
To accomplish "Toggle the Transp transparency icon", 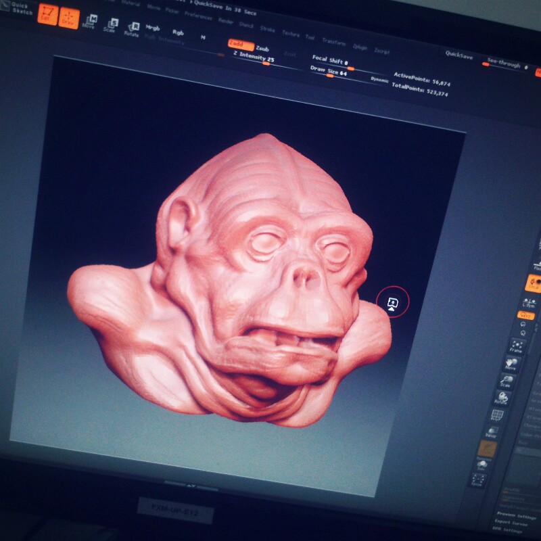I will pyautogui.click(x=492, y=431).
